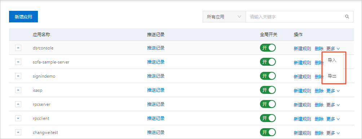The width and height of the screenshot is (362, 139).
Task: Expand the rpcclient row plus icon
Action: click(18, 118)
